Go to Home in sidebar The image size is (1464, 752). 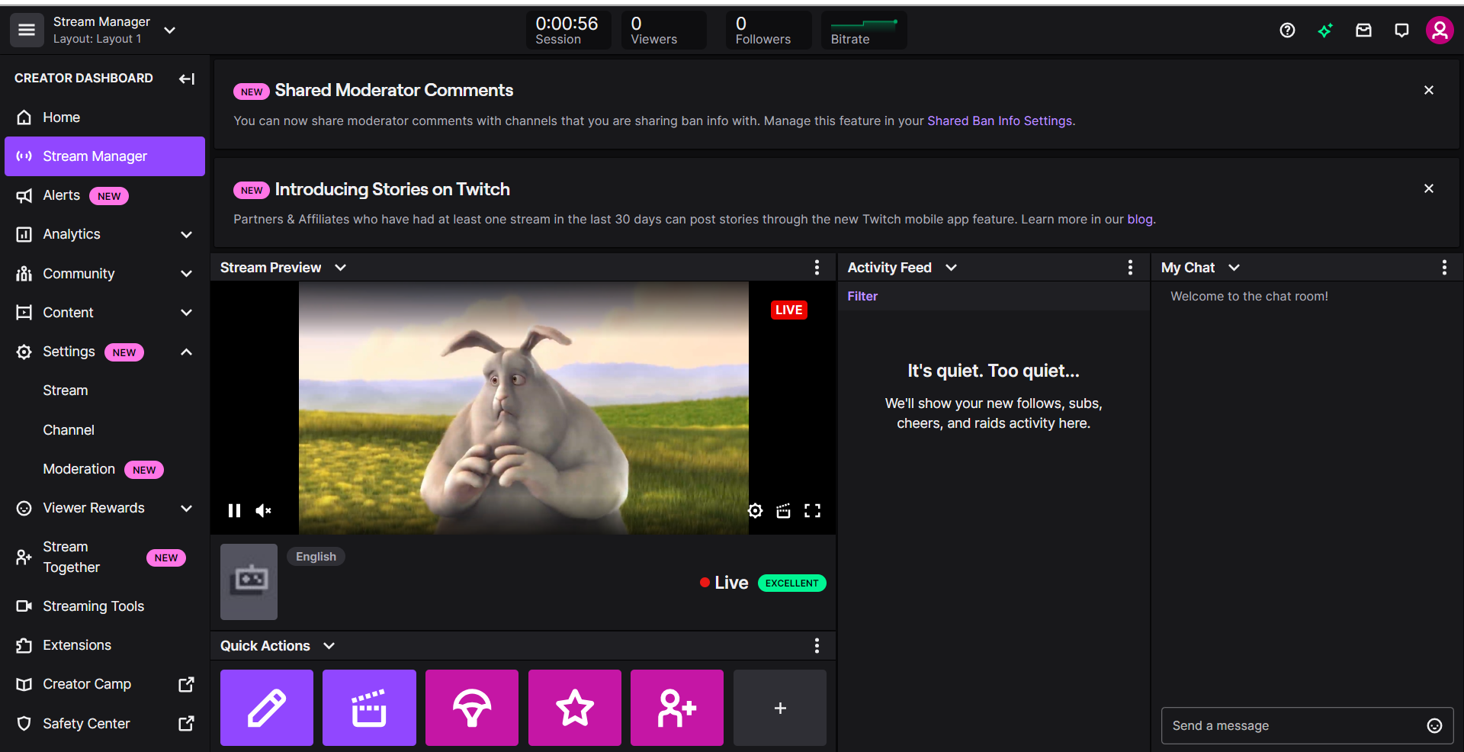pos(104,117)
